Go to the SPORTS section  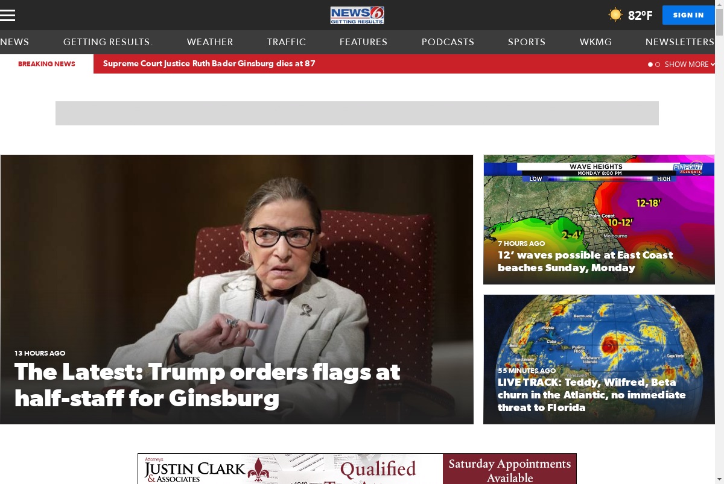coord(527,42)
